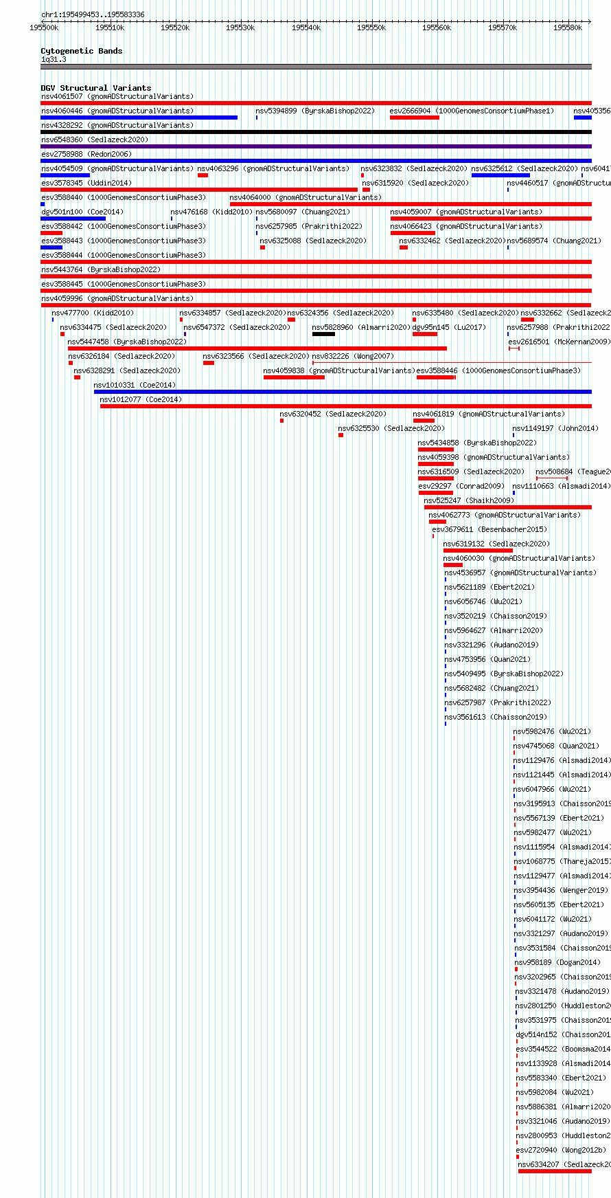The height and width of the screenshot is (1198, 611).
Task: Select the black bar under nsv5828960
Action: tap(323, 334)
